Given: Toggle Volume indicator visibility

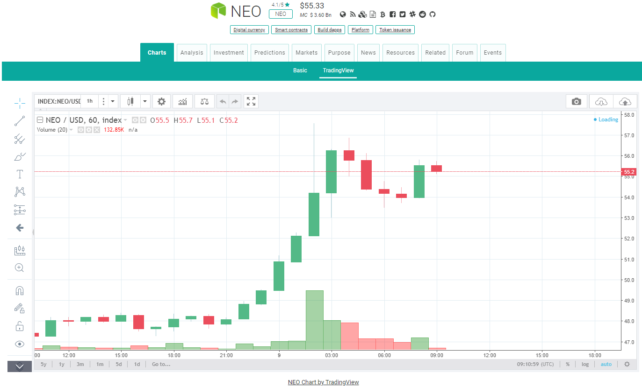Looking at the screenshot, I should 81,130.
